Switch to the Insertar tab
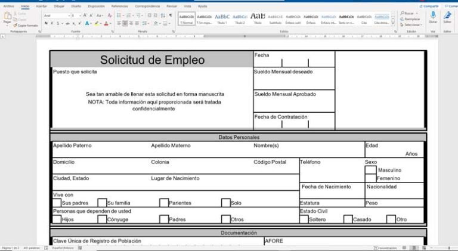 point(41,6)
